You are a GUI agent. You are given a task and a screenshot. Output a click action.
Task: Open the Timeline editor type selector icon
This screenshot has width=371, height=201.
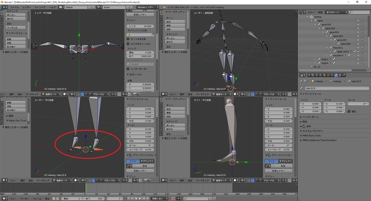point(4,198)
